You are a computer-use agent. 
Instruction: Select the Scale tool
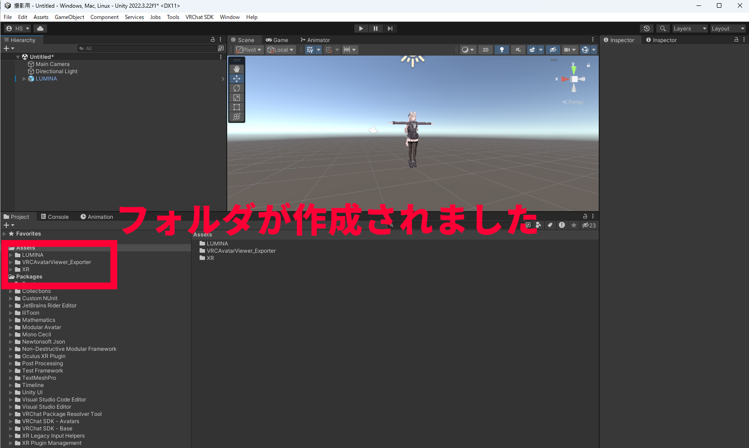click(x=237, y=98)
